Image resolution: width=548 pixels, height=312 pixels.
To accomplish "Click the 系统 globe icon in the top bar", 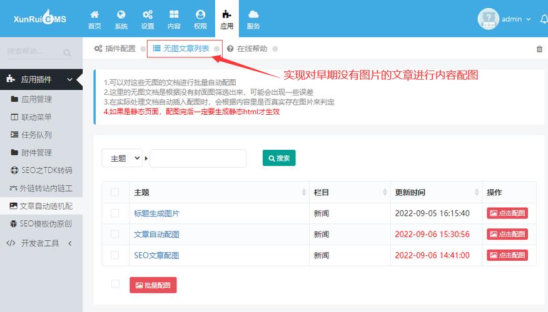I will pos(121,14).
